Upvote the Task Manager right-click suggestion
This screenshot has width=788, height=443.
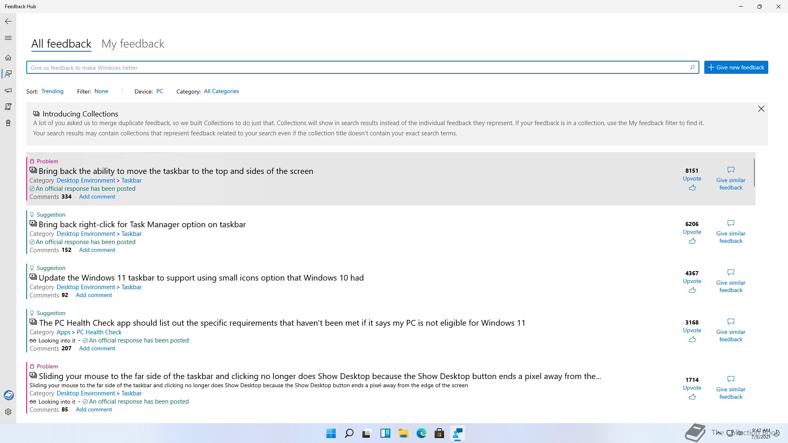(692, 237)
